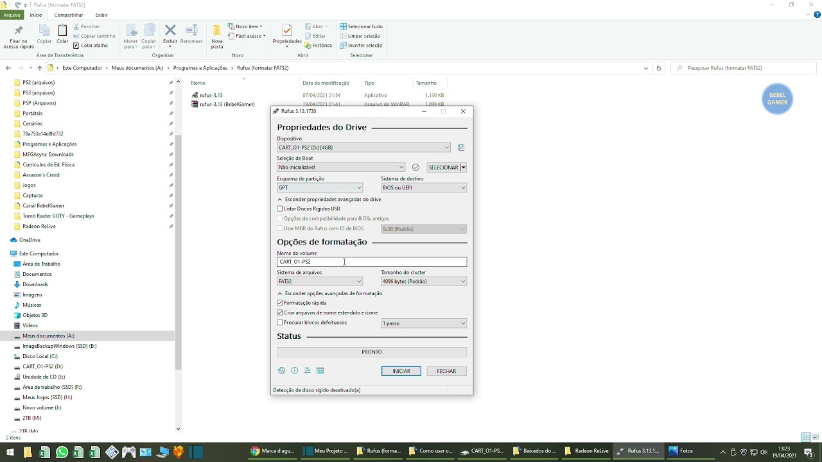Open the Dispositivo dropdown

pos(363,148)
